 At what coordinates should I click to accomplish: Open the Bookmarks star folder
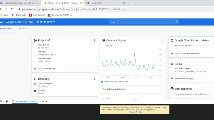pos(19,15)
